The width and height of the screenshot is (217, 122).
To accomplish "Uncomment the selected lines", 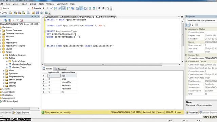I will coord(94,8).
